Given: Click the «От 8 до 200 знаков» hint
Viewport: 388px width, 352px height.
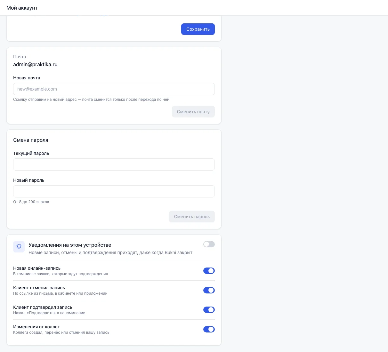Looking at the screenshot, I should pos(31,202).
